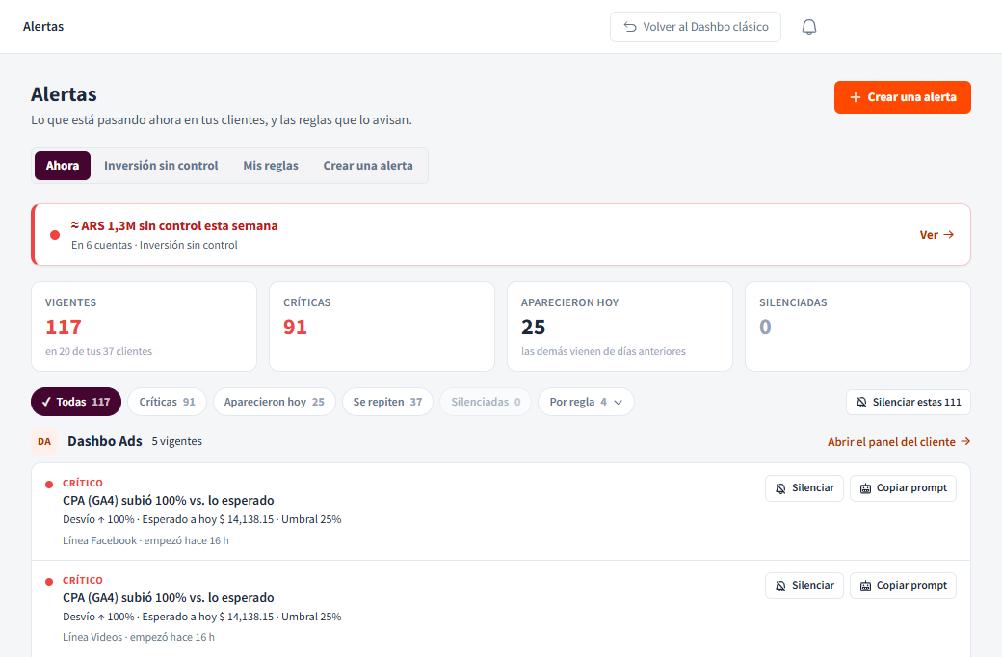Image resolution: width=1002 pixels, height=657 pixels.
Task: Click the Ver link in the banner
Action: tap(936, 234)
